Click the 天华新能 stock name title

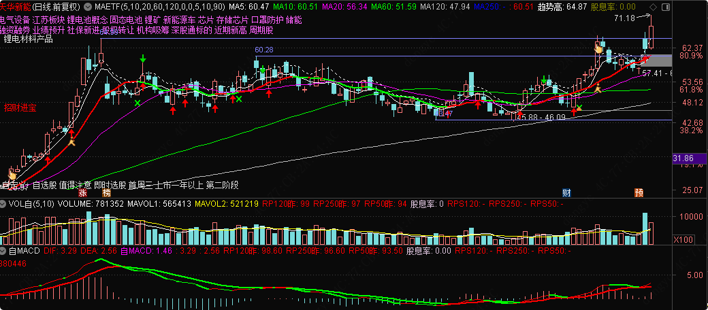(16, 7)
